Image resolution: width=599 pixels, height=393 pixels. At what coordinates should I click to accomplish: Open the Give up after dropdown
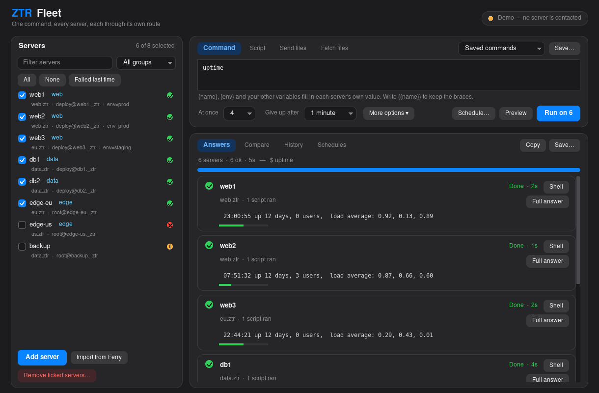330,113
